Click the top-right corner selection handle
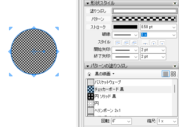This screenshot has height=127, width=179. 57,29
